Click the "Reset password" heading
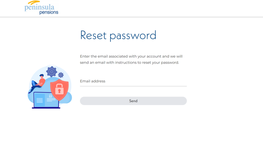Image resolution: width=263 pixels, height=150 pixels. click(118, 35)
